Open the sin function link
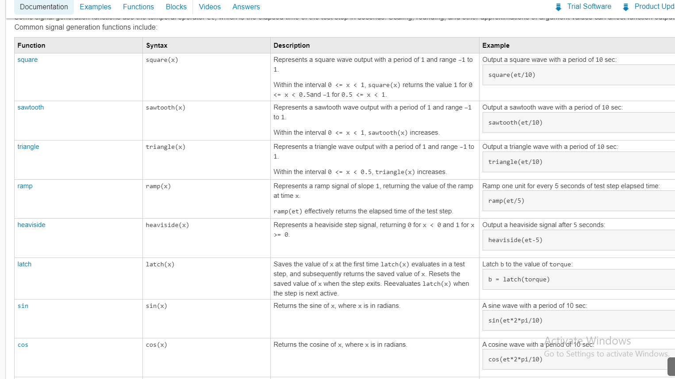 (23, 305)
